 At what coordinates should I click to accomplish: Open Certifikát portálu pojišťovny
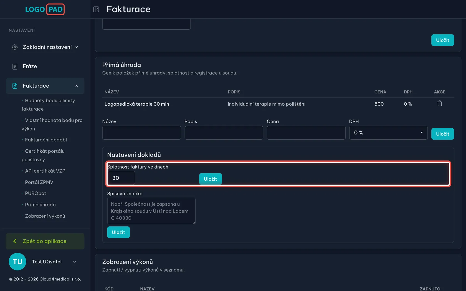tap(43, 155)
